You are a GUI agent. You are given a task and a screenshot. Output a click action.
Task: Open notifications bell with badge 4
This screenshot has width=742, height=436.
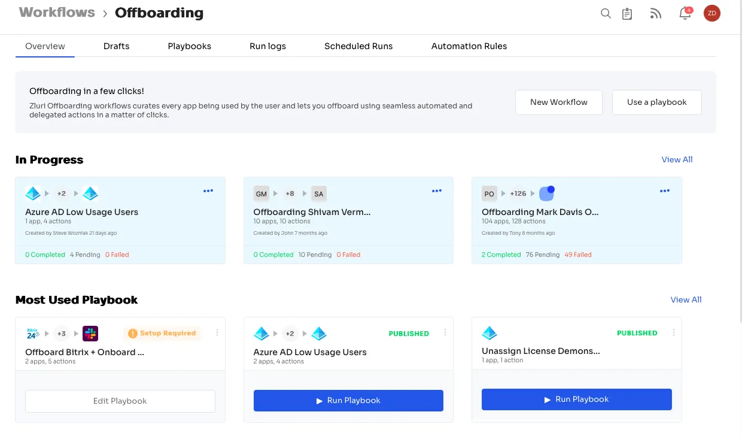pyautogui.click(x=686, y=13)
